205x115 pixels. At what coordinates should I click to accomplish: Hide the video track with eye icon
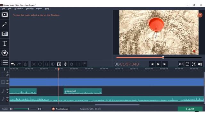pyautogui.click(x=7, y=81)
